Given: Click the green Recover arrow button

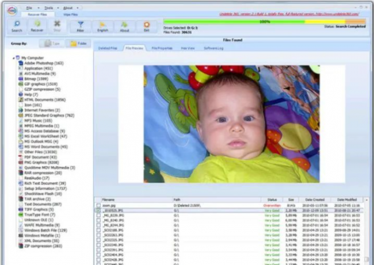Looking at the screenshot, I should [x=37, y=26].
